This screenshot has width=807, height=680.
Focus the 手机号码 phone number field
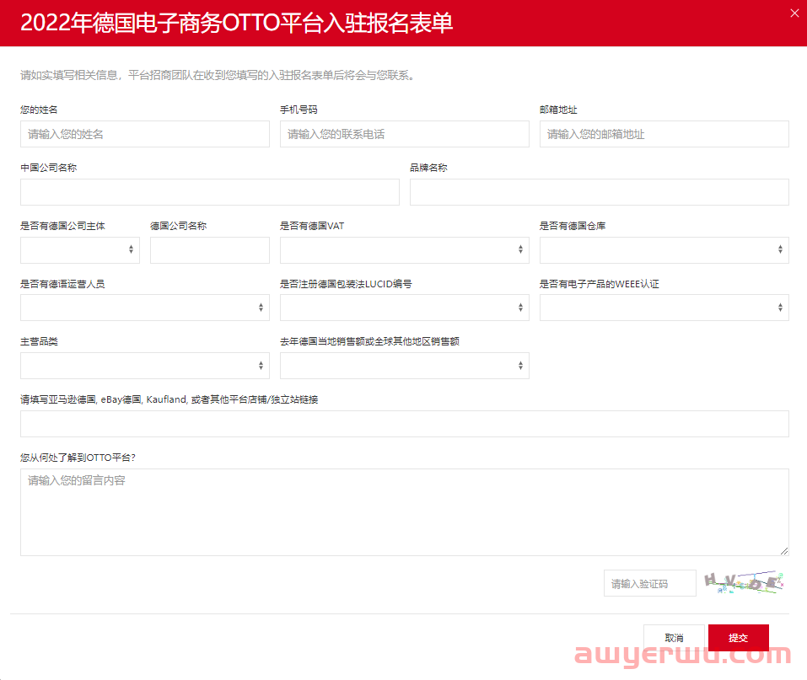pos(405,134)
